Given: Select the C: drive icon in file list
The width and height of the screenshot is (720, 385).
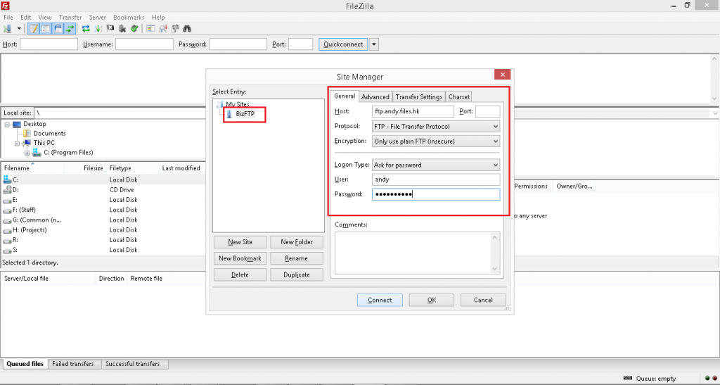Looking at the screenshot, I should (x=7, y=179).
